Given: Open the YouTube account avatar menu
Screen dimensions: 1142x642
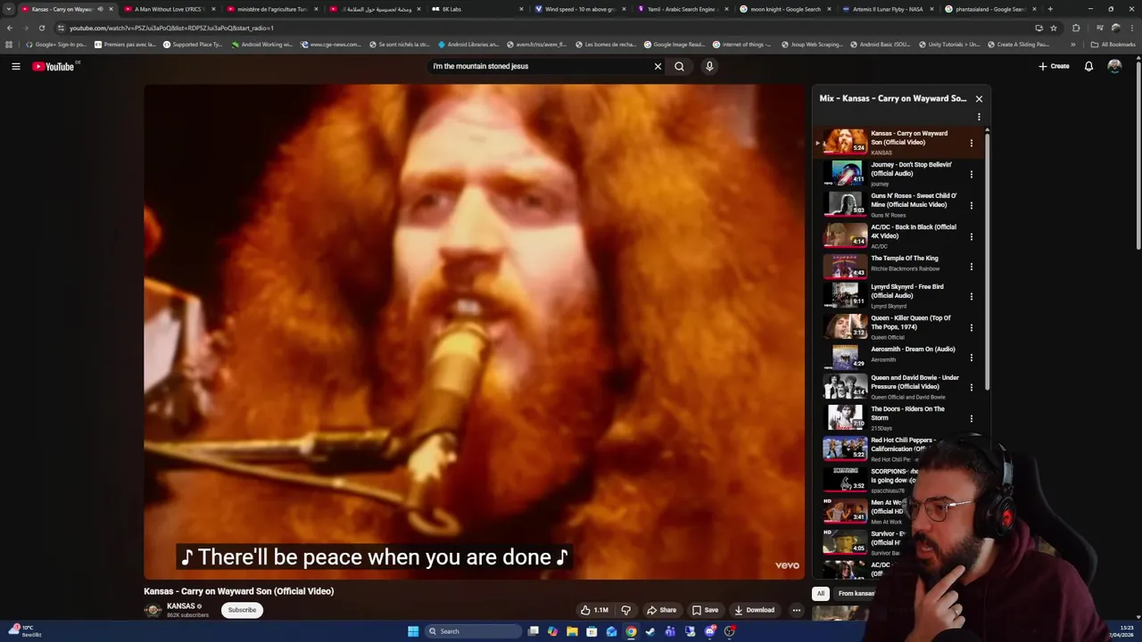Looking at the screenshot, I should 1114,66.
